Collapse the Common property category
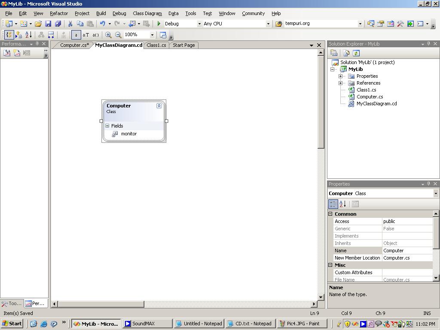The width and height of the screenshot is (440, 330). (330, 214)
